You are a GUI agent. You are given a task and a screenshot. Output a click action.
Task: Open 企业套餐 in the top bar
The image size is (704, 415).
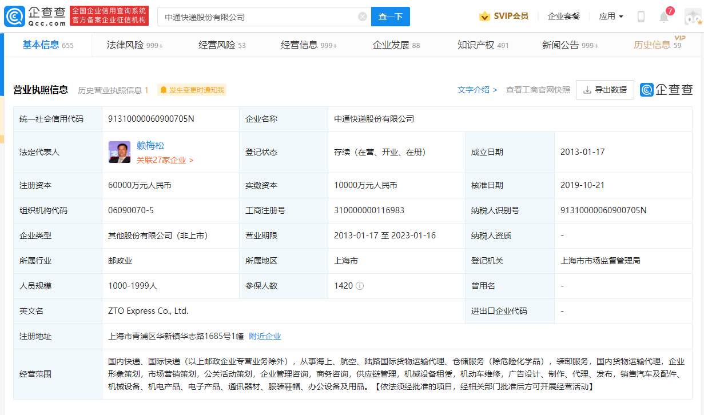[x=564, y=16]
